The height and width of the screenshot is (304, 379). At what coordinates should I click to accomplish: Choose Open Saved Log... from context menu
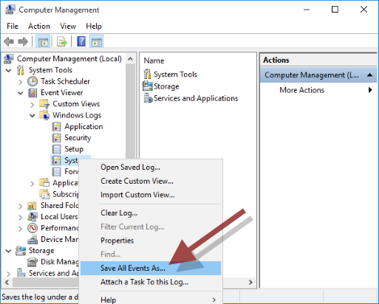coord(151,167)
